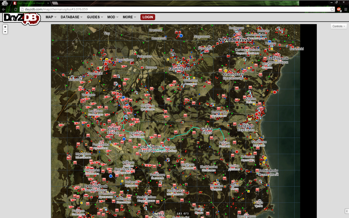
Task: Click the LOGIN button
Action: tap(148, 17)
